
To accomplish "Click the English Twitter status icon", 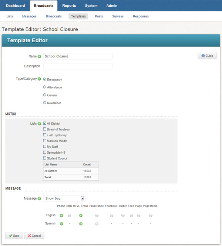I will (x=122, y=215).
